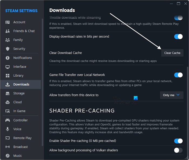Click the Library grid icon
Screen dimensions: 189x160
pyautogui.click(x=8, y=76)
